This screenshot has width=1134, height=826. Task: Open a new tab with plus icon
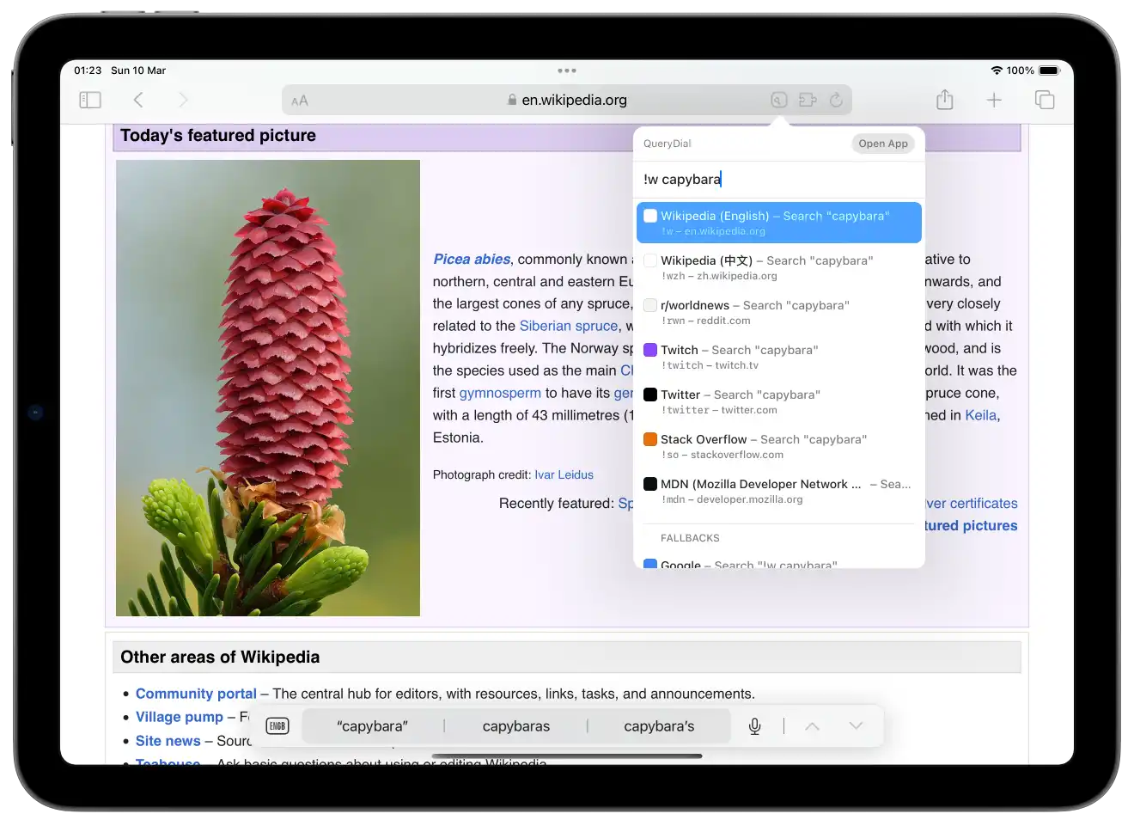coord(994,101)
